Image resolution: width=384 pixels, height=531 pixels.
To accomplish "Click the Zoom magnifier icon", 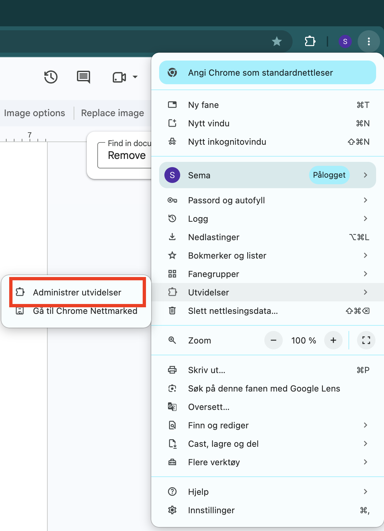I will point(172,340).
